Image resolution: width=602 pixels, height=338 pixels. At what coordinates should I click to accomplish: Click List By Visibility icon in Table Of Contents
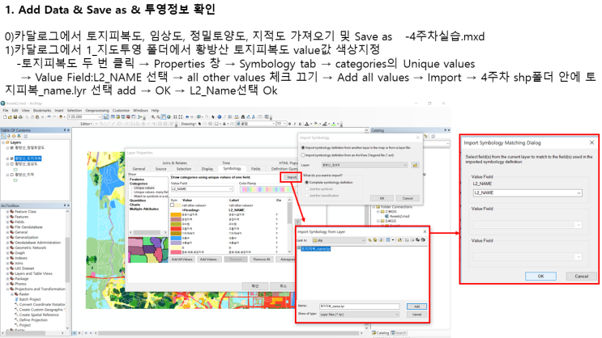click(14, 136)
